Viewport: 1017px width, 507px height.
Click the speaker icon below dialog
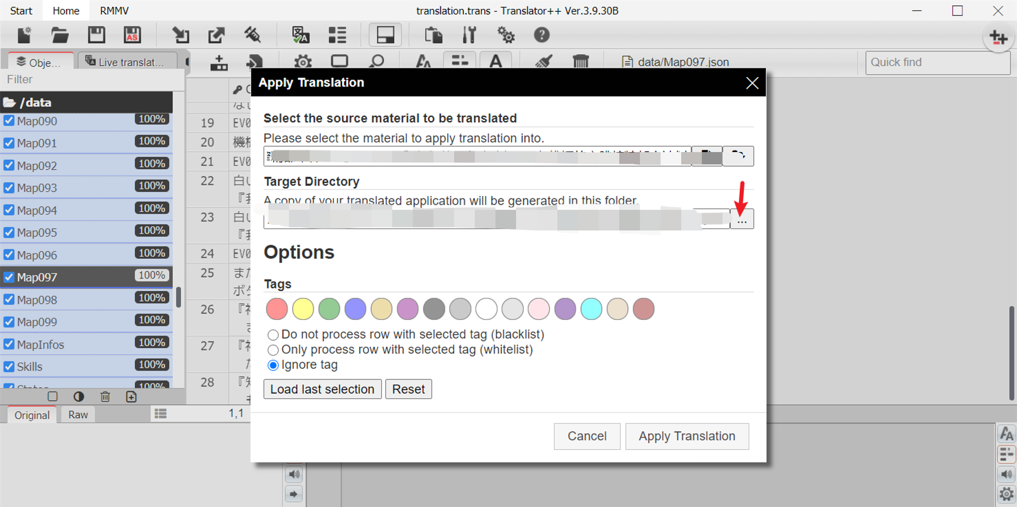(x=294, y=474)
